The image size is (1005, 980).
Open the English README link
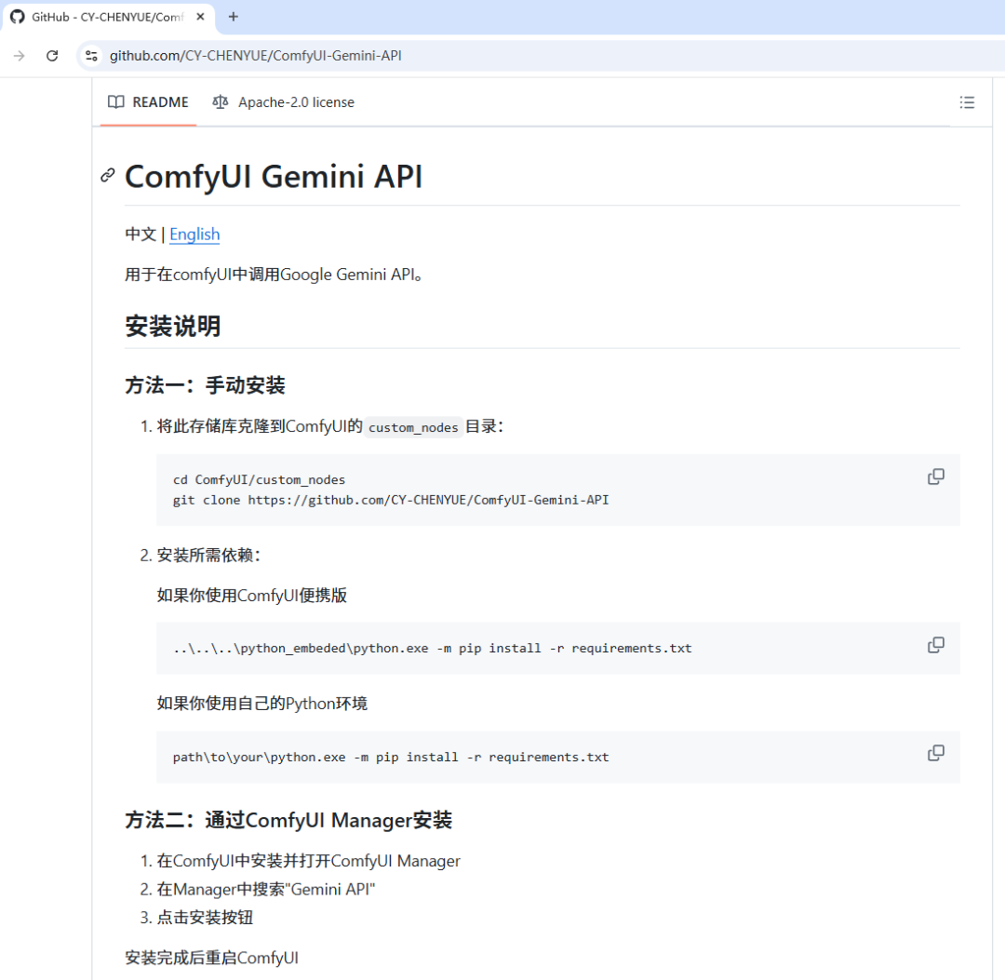[x=194, y=235]
